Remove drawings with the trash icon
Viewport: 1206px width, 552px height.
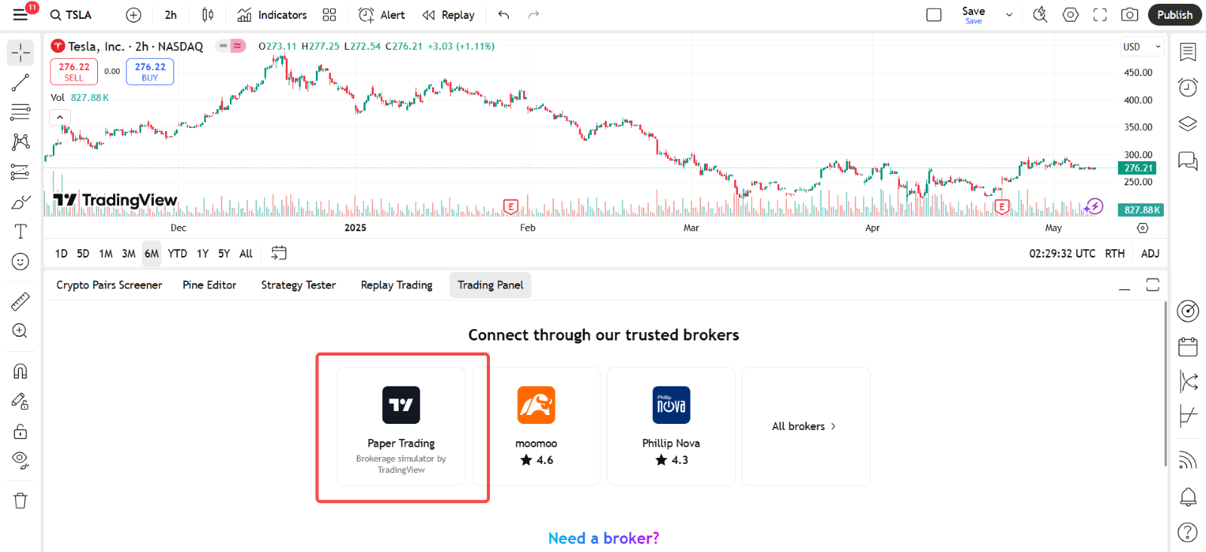point(20,501)
